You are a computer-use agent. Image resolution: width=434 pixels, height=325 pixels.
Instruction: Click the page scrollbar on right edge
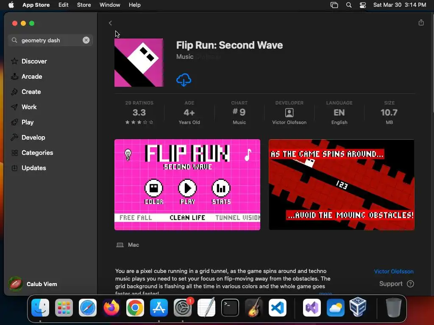coord(433,63)
